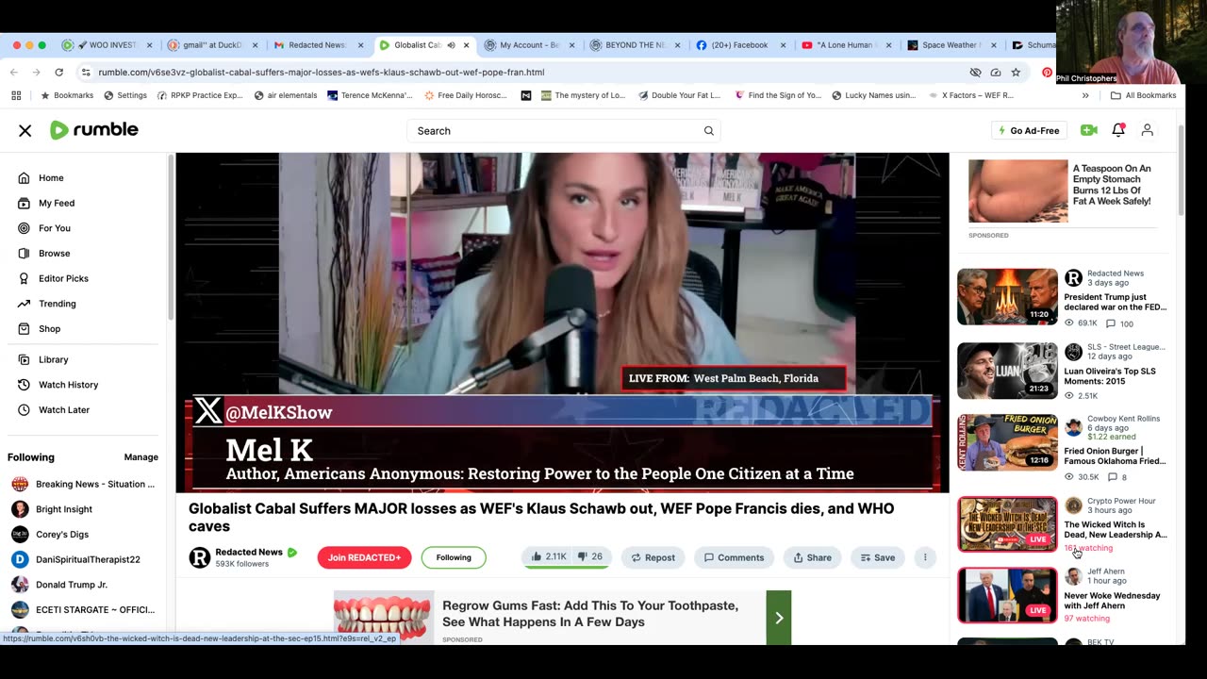The width and height of the screenshot is (1207, 679).
Task: Open the Regrow Gums ad arrow
Action: 779,618
